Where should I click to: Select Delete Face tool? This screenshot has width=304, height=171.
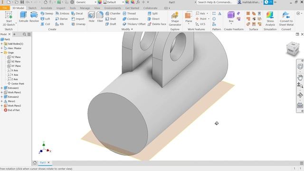(157, 24)
